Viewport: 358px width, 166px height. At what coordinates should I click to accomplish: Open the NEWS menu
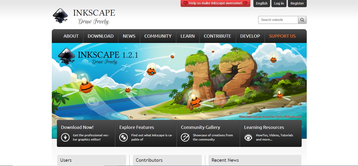pos(129,36)
